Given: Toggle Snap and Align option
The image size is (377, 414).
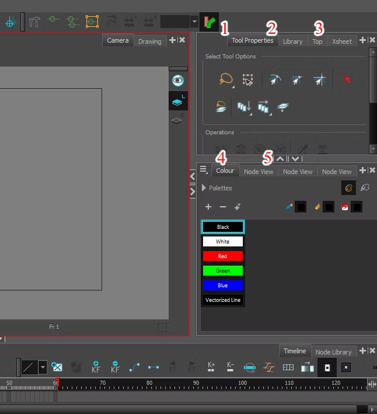Looking at the screenshot, I should pyautogui.click(x=296, y=79).
